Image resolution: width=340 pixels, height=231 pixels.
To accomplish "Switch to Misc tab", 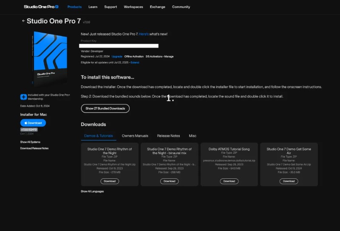I will click(x=193, y=136).
